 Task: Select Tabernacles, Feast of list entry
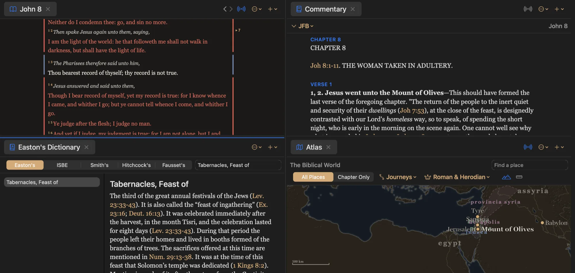[x=52, y=182]
